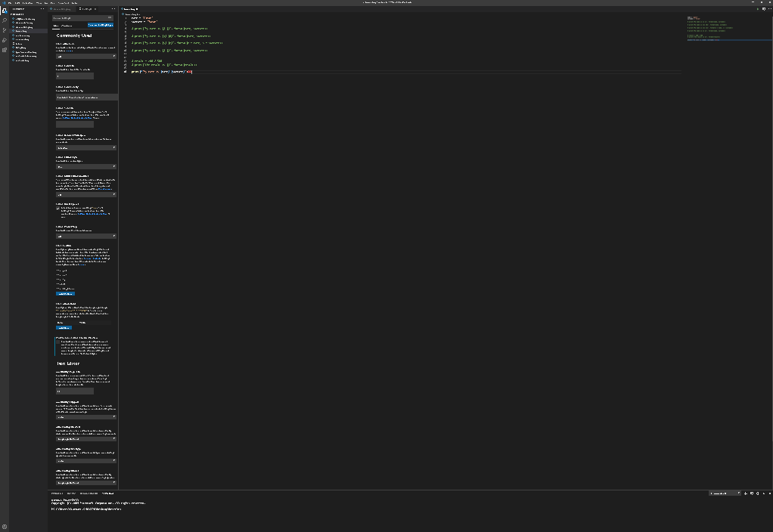Click the Editor Tab Size input
Screen dimensions: 773x532
coord(74,124)
